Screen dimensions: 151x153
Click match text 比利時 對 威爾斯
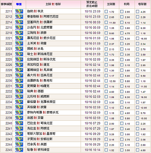click(x=38, y=96)
